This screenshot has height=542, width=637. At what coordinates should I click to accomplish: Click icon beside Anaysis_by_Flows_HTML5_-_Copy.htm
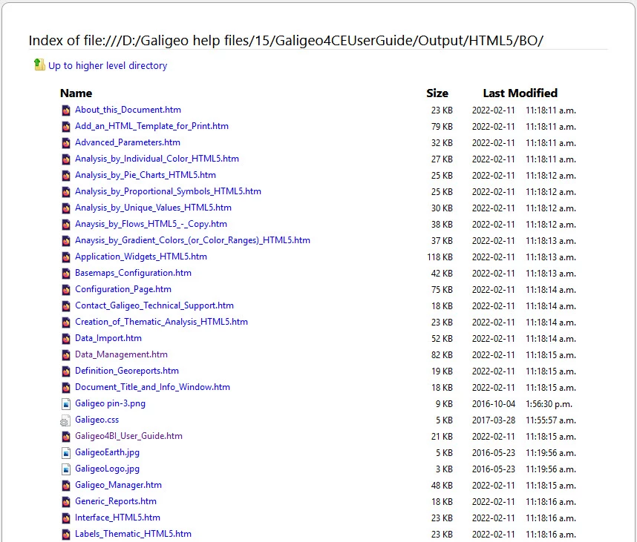66,225
